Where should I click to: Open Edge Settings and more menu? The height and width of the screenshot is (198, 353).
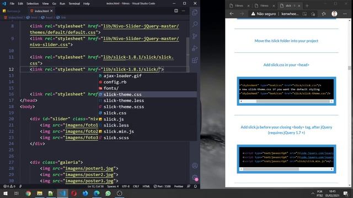[x=345, y=14]
